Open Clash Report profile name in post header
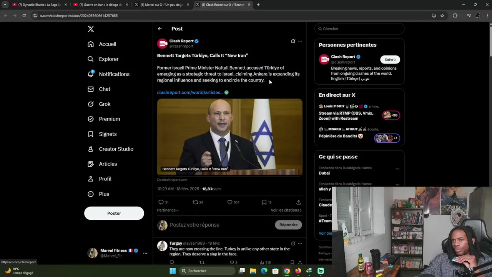The width and height of the screenshot is (492, 277). click(x=181, y=41)
